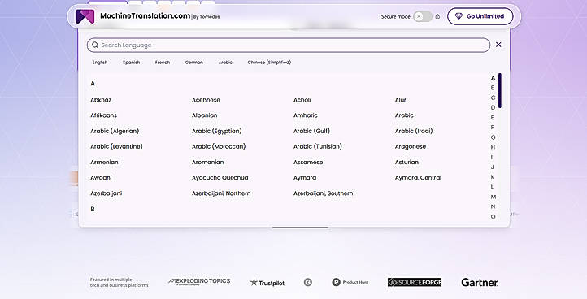This screenshot has width=587, height=299.
Task: Choose Arabic (Gulf)
Action: [x=311, y=131]
